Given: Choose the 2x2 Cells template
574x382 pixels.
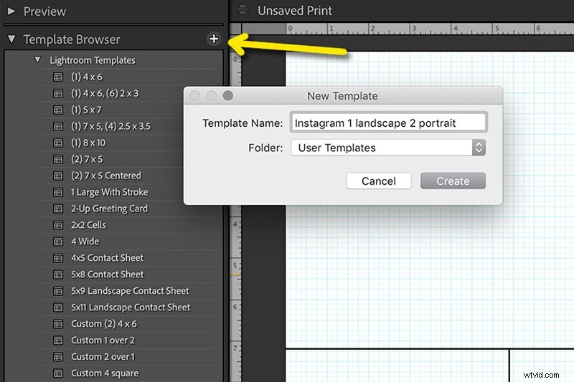Looking at the screenshot, I should (88, 225).
